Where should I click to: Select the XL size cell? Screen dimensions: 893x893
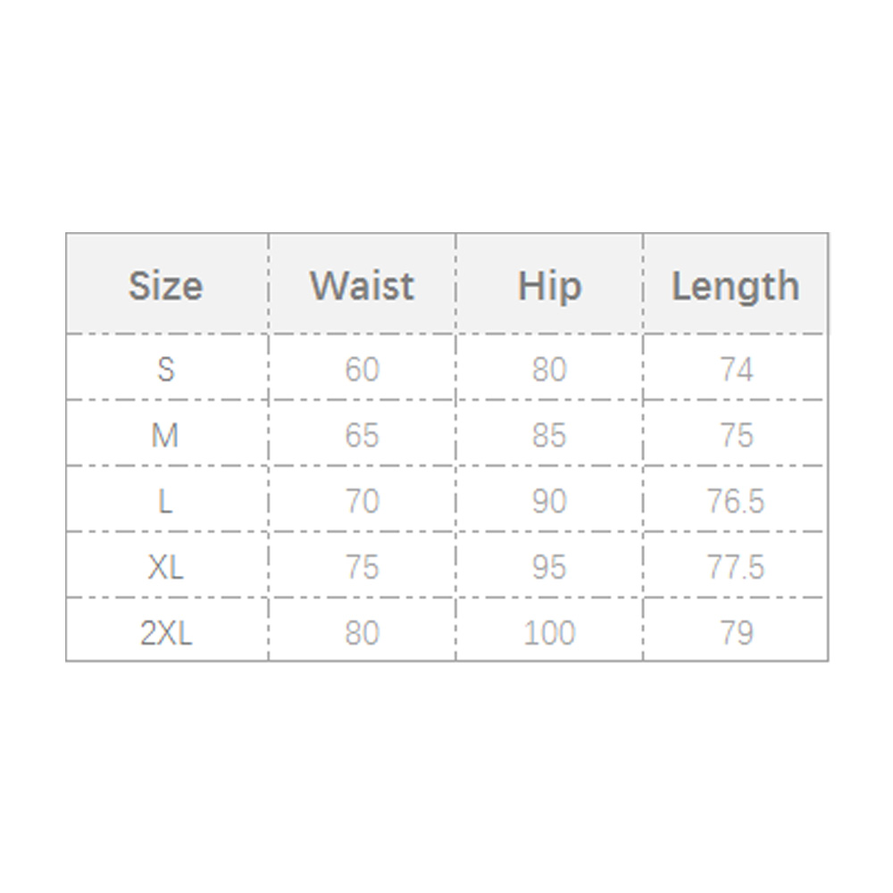point(165,567)
